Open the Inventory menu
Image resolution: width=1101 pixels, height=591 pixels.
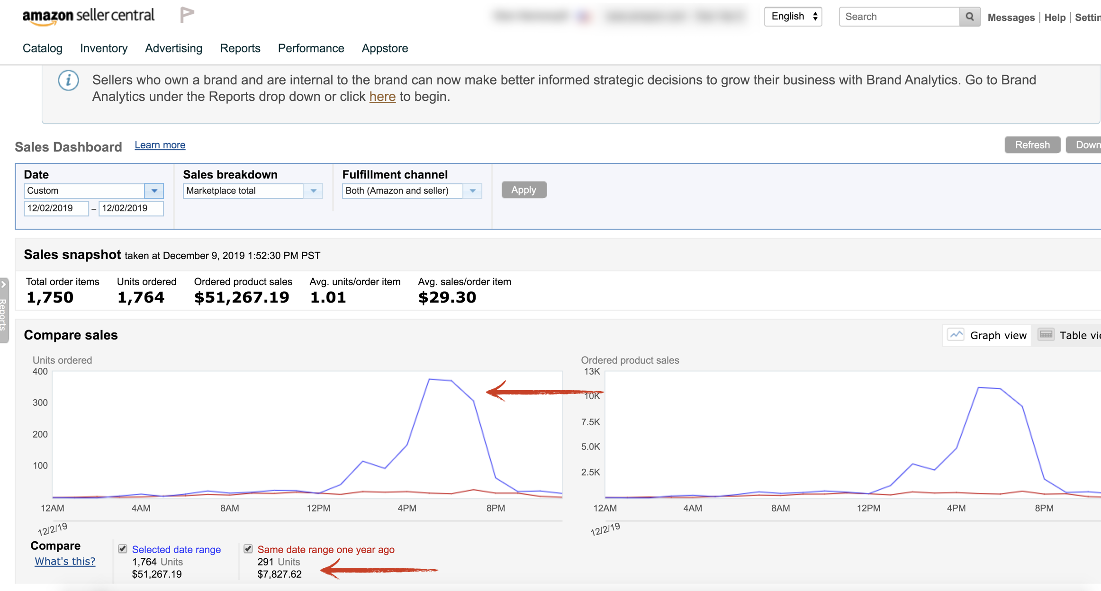click(x=104, y=48)
